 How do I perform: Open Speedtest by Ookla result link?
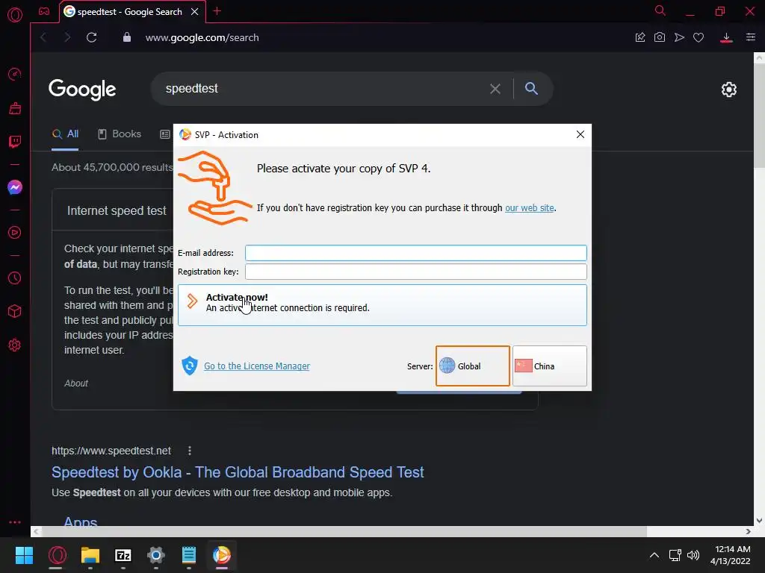238,472
